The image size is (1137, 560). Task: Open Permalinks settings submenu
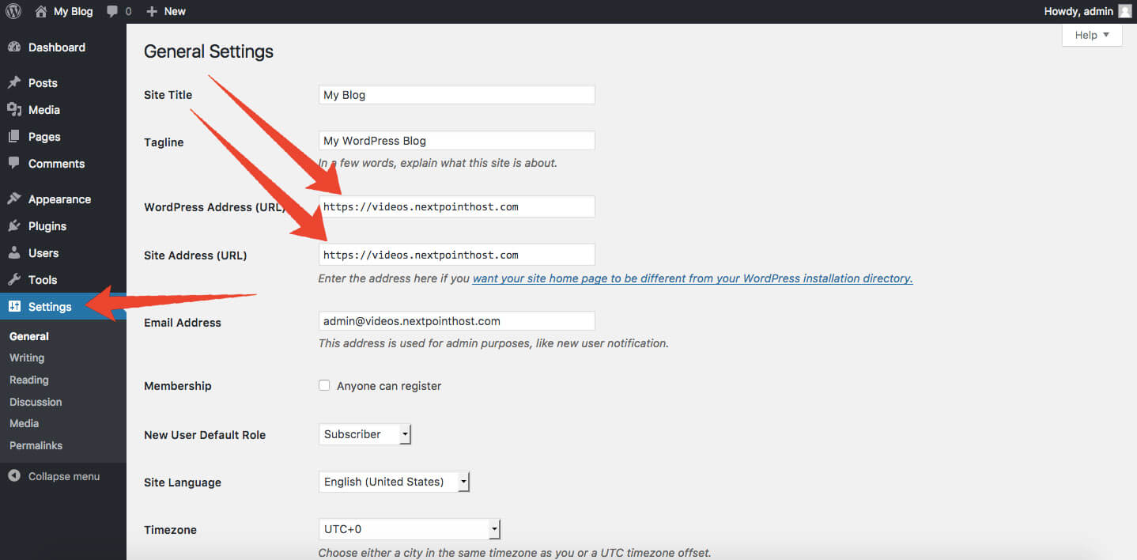36,445
